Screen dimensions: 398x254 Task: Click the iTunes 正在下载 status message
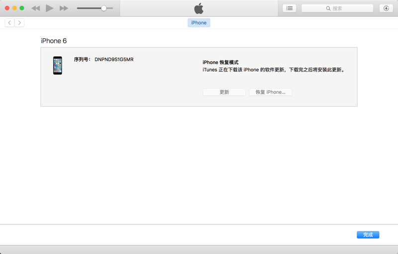pyautogui.click(x=274, y=70)
